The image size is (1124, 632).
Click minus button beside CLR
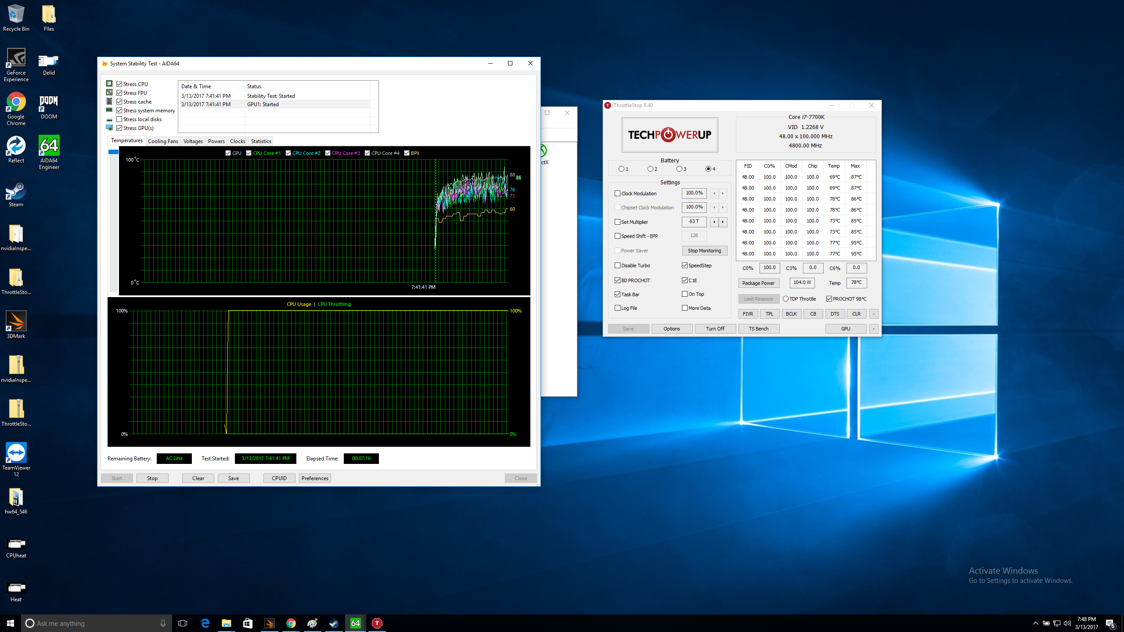[x=874, y=314]
